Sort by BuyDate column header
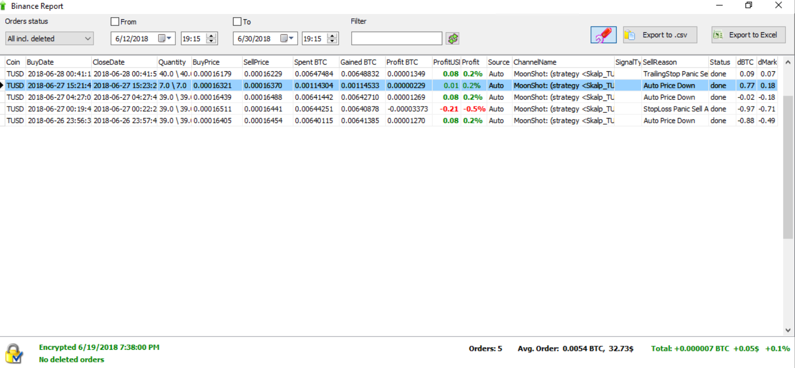Screen dimensions: 795x368 (x=58, y=62)
